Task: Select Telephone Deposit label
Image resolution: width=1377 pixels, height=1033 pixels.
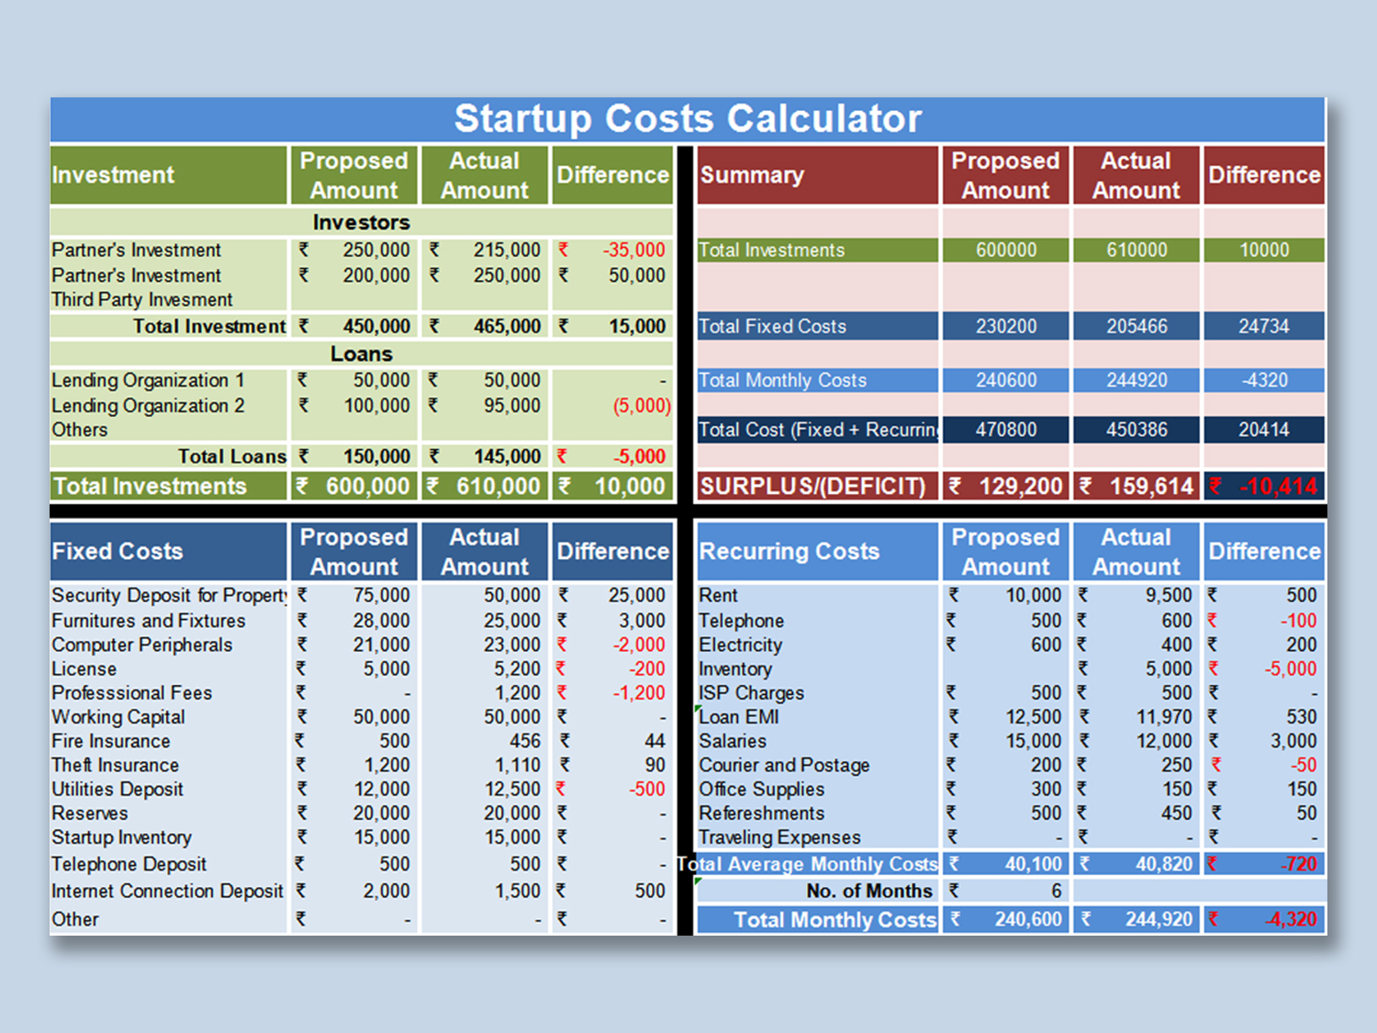Action: tap(129, 864)
